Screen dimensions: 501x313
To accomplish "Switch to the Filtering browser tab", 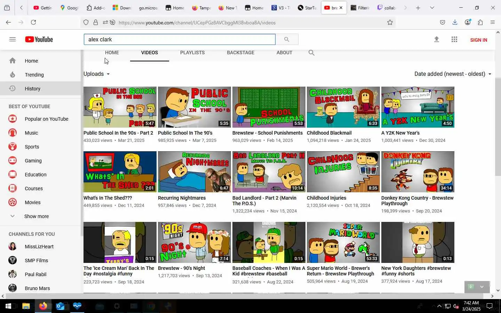I will (x=360, y=8).
